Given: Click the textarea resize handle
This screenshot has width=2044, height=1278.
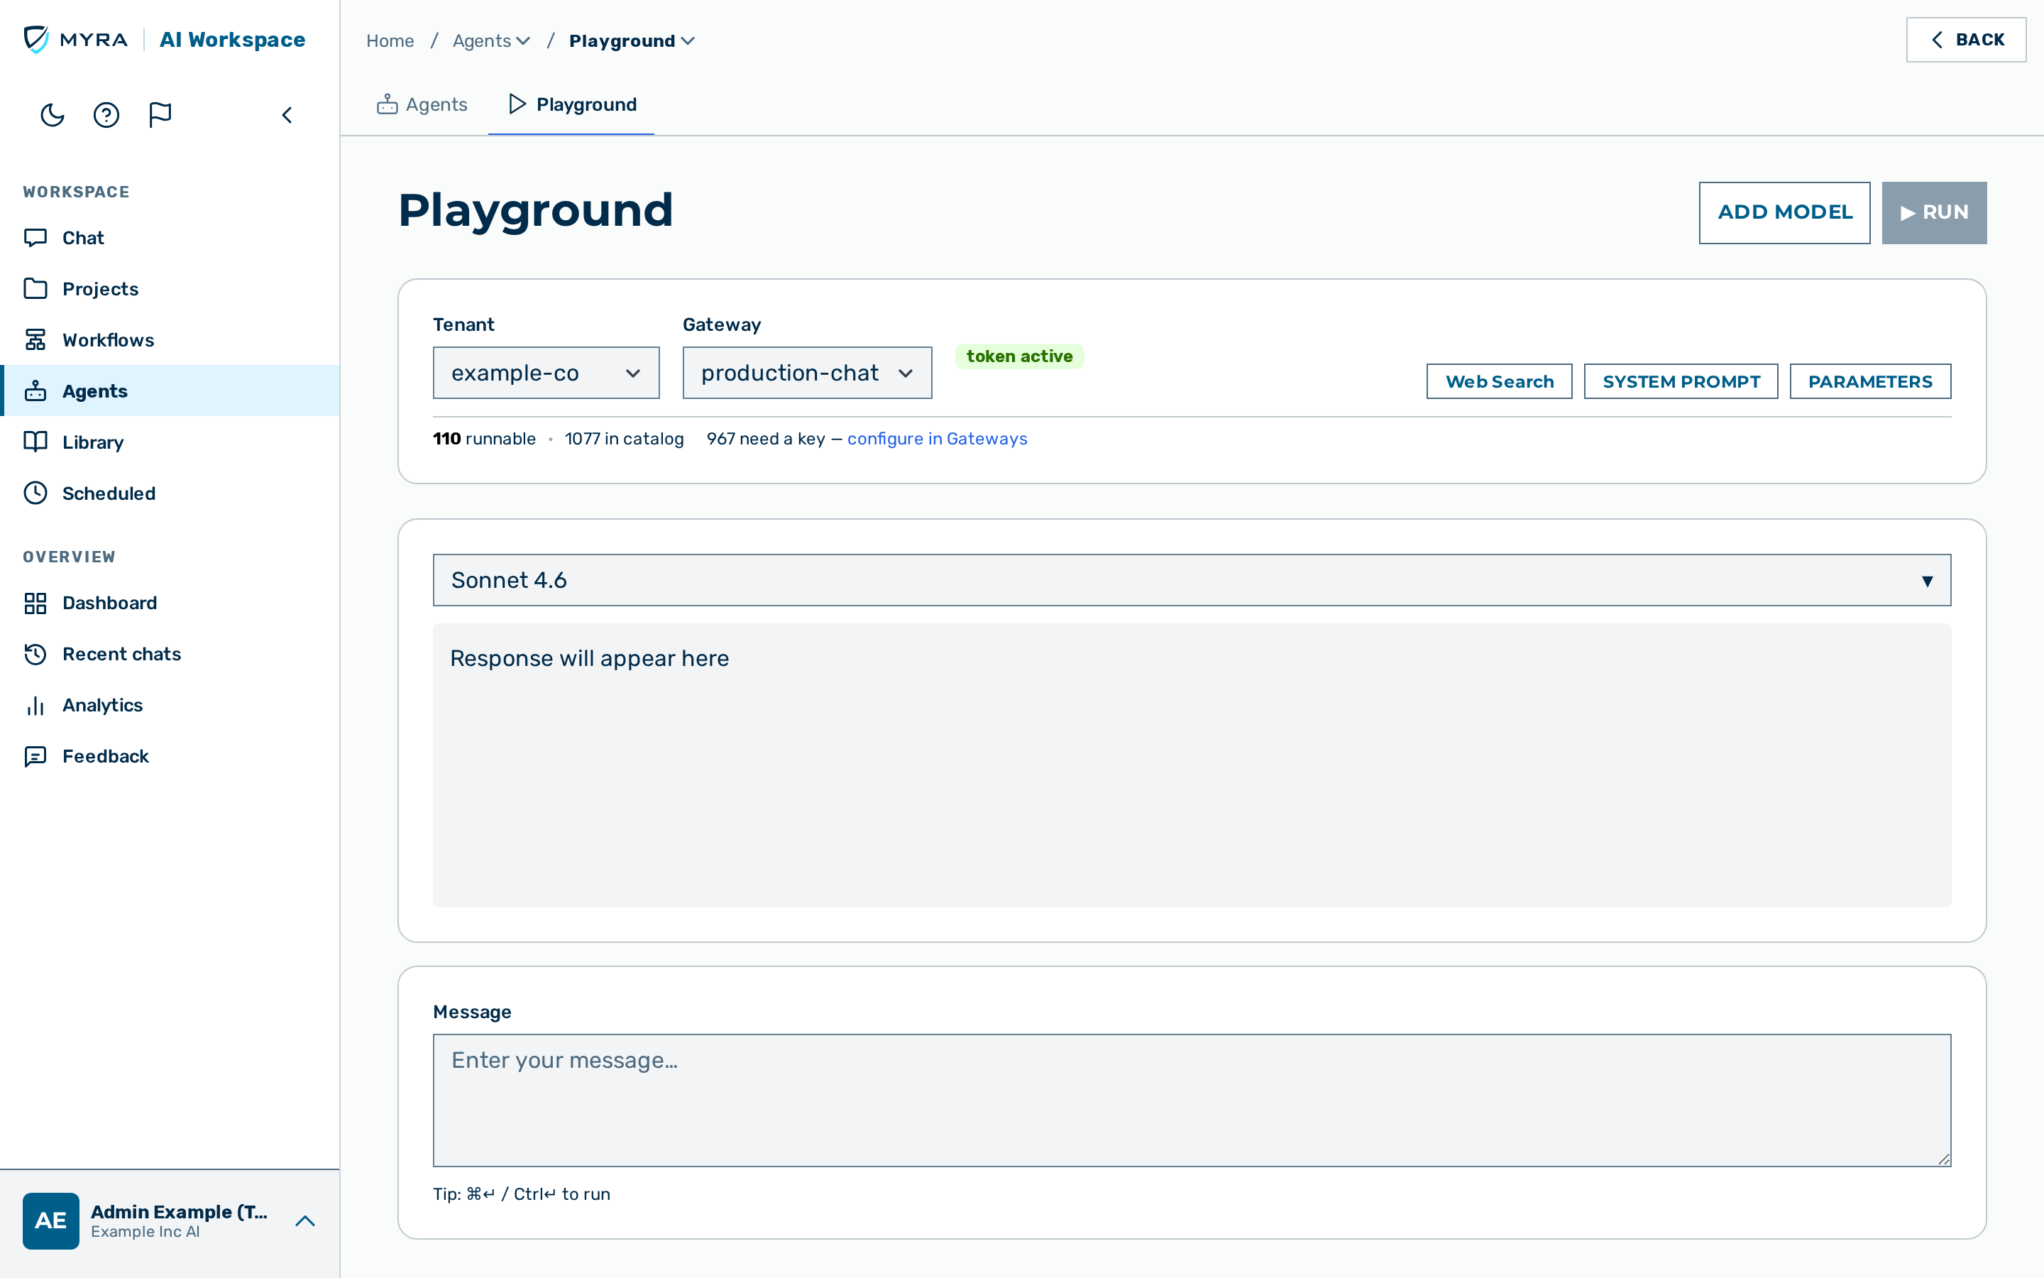Looking at the screenshot, I should [x=1943, y=1159].
